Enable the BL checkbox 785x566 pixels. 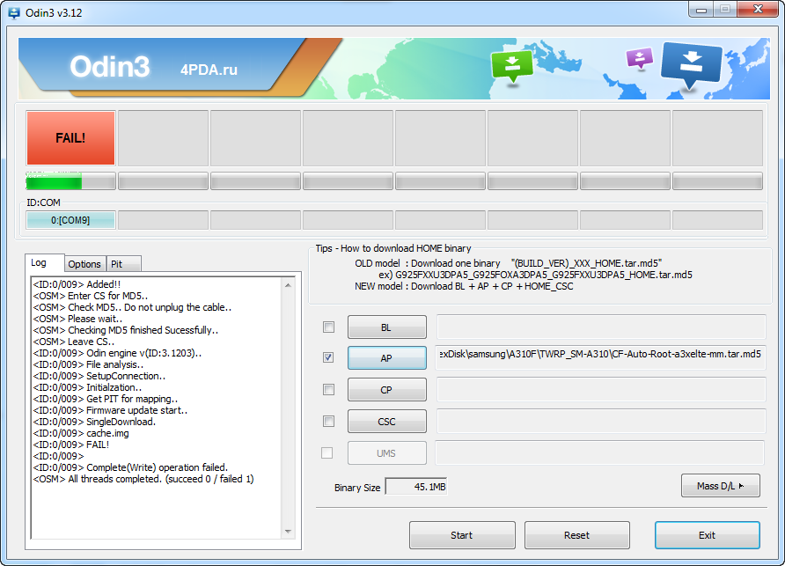coord(328,327)
